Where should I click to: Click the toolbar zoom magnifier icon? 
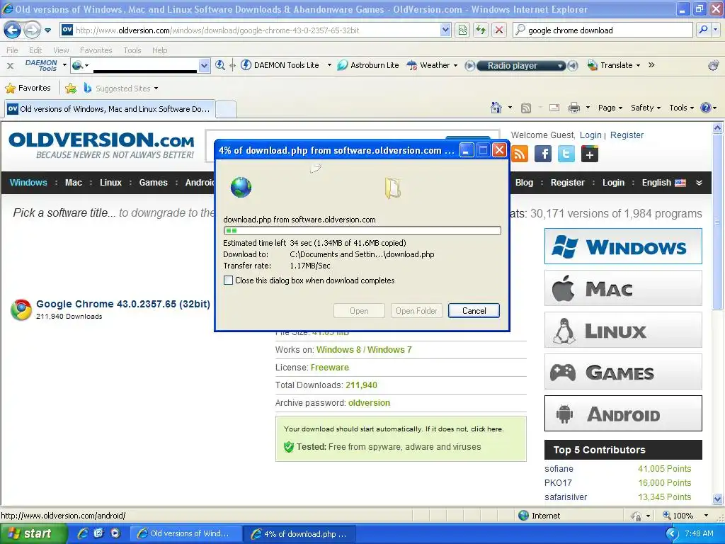tap(220, 65)
